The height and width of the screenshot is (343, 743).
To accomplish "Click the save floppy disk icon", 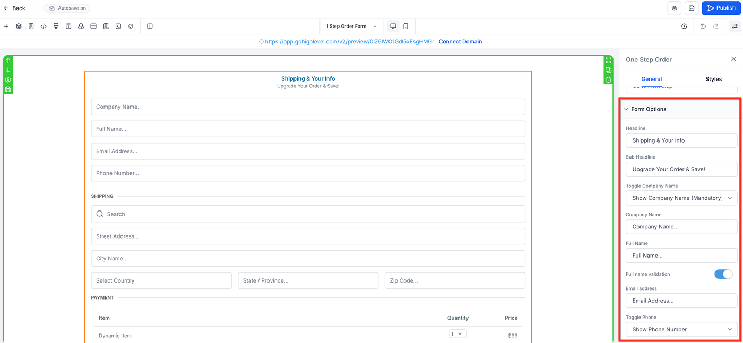I will pyautogui.click(x=692, y=8).
